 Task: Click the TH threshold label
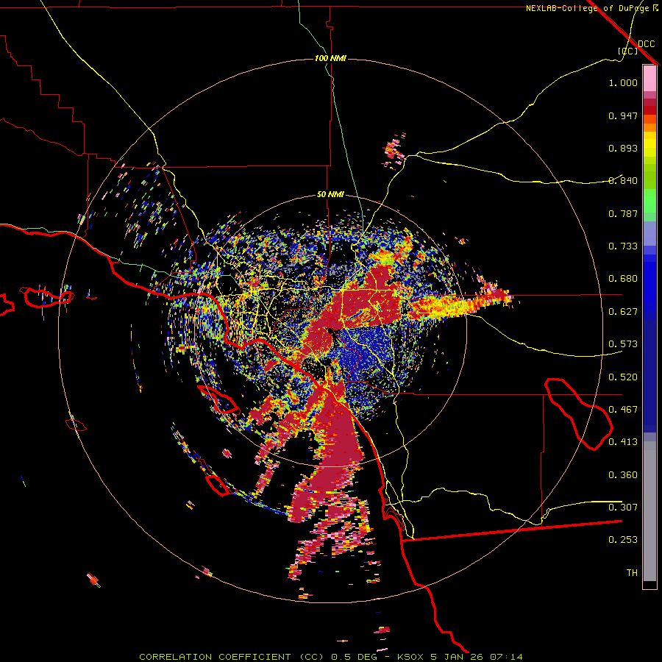632,573
